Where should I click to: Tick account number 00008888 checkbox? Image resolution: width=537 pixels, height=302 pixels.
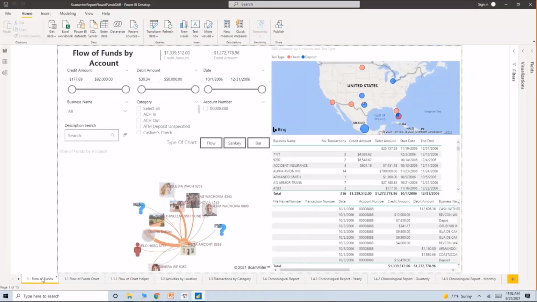coord(206,108)
